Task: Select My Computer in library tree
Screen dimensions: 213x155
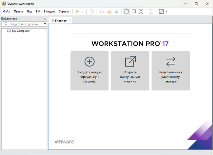Action: coord(21,31)
